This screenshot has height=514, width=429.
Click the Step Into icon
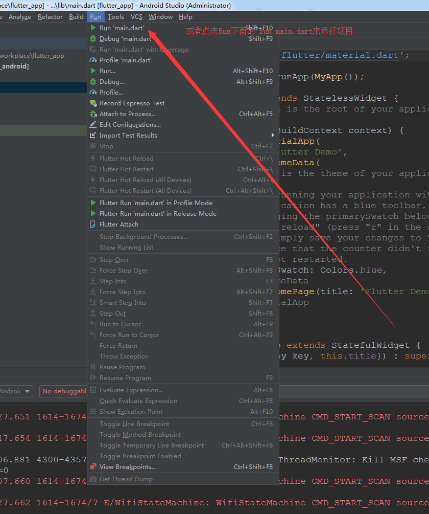click(x=93, y=281)
